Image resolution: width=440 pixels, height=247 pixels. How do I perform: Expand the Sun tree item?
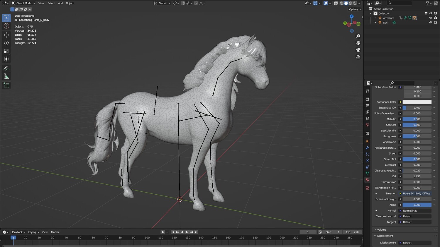[375, 23]
